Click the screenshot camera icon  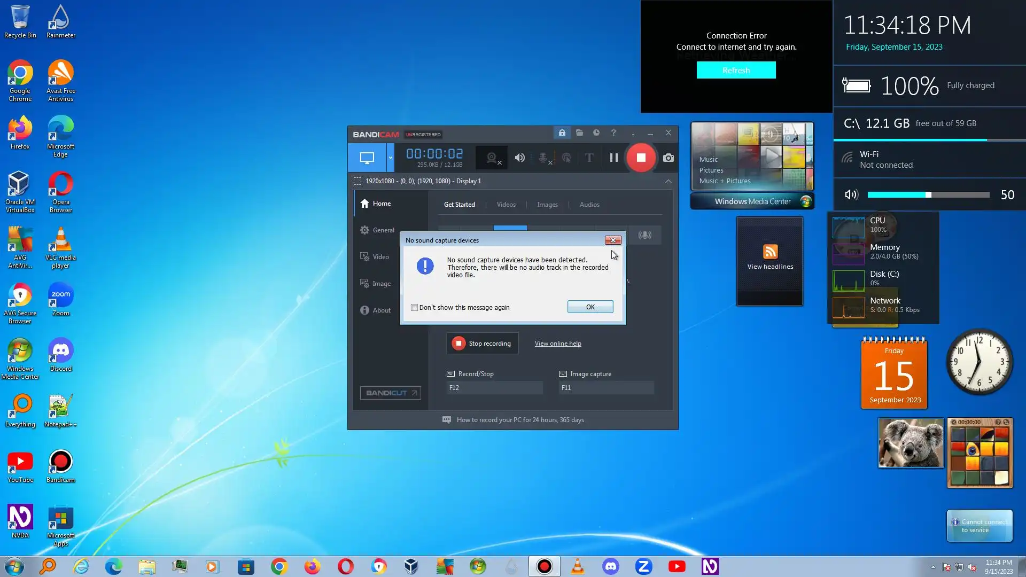click(x=668, y=158)
